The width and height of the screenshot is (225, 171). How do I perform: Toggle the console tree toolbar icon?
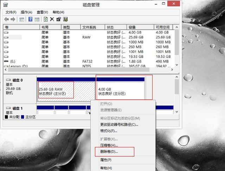(x=22, y=19)
